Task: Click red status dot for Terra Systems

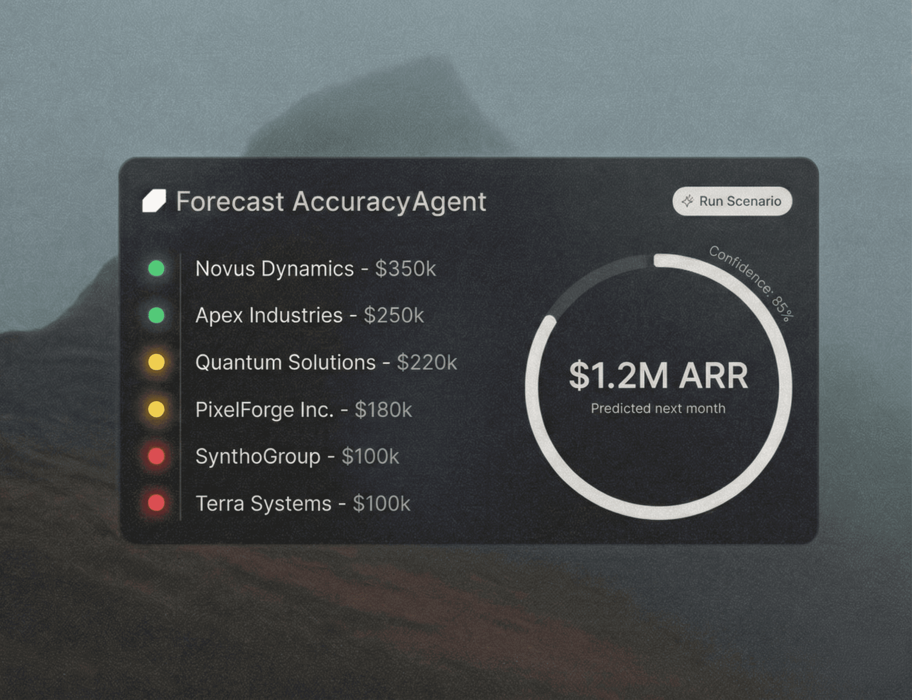Action: (x=156, y=503)
